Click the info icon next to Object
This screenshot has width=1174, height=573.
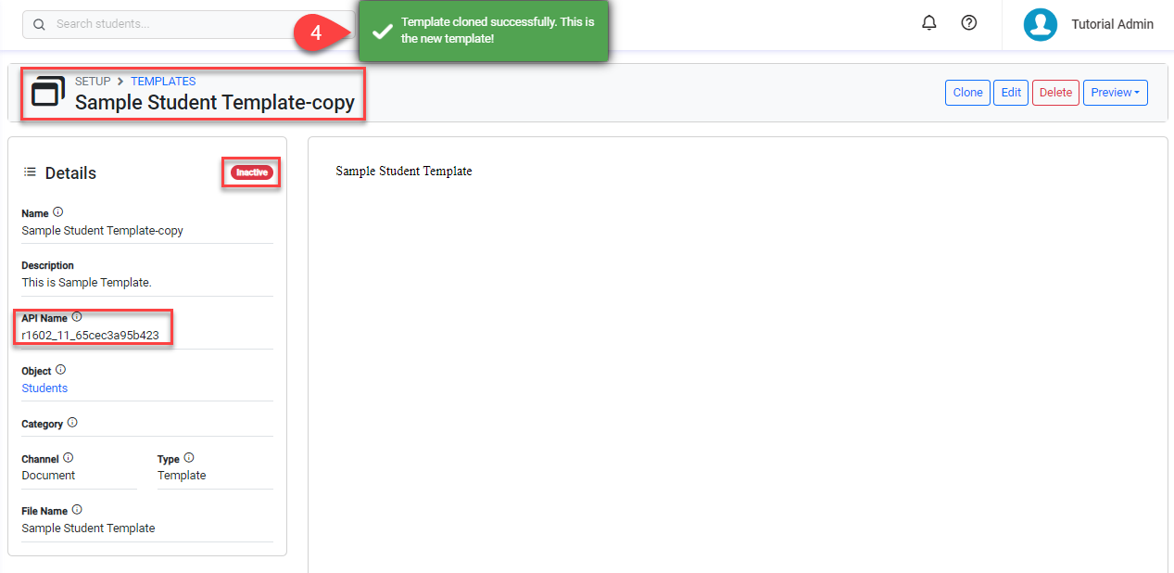(x=61, y=370)
